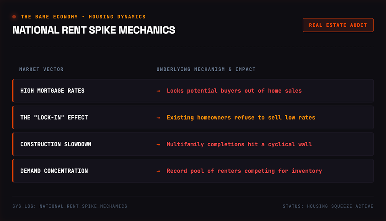Click the Status: Housing Squeeze Active indicator
The image size is (386, 221).
click(328, 206)
